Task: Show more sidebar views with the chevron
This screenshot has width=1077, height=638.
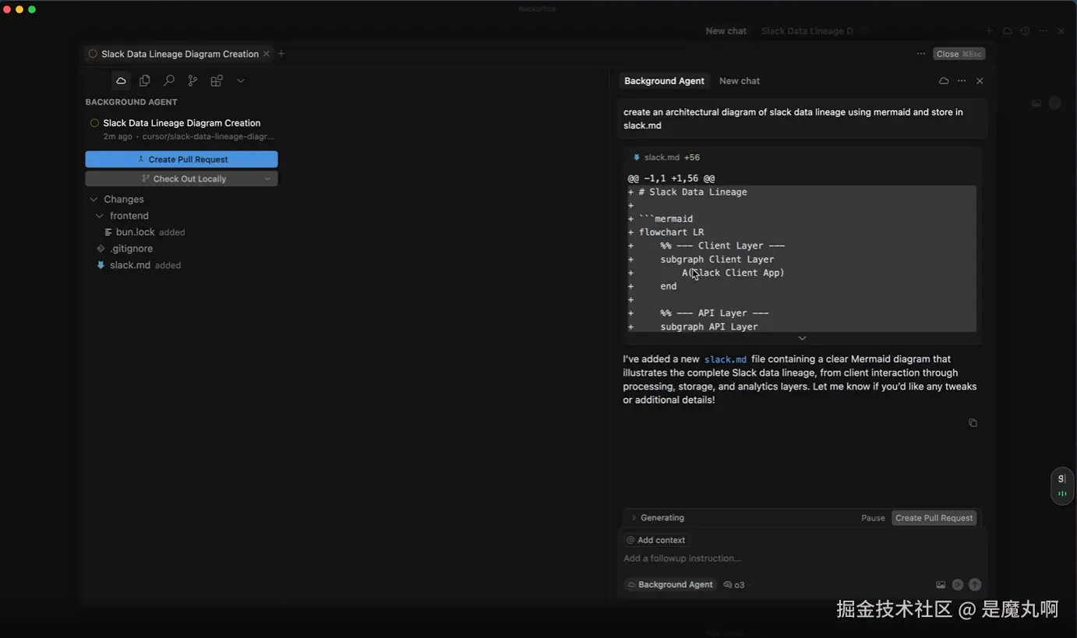Action: point(241,80)
